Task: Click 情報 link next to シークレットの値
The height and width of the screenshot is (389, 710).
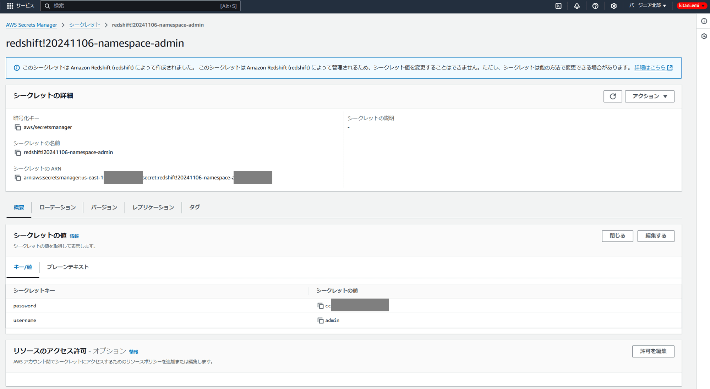Action: [74, 236]
